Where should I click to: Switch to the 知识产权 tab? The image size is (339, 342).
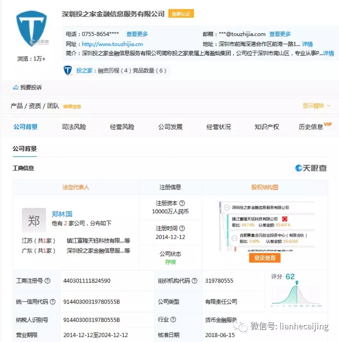tap(267, 127)
